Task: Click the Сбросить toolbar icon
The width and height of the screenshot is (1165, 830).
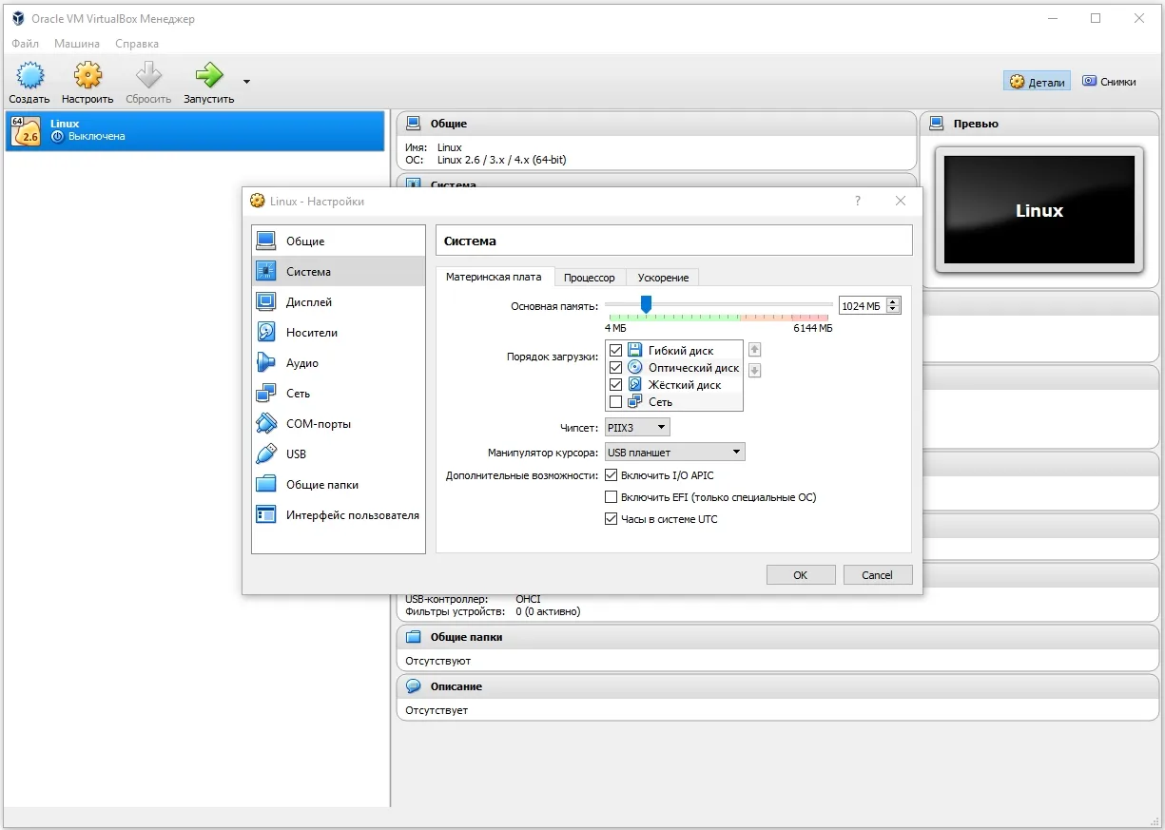Action: [148, 76]
